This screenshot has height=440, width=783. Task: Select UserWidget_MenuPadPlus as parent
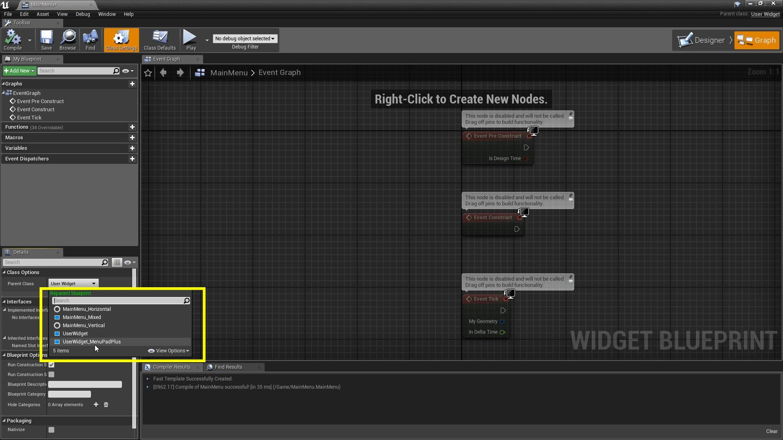point(91,341)
